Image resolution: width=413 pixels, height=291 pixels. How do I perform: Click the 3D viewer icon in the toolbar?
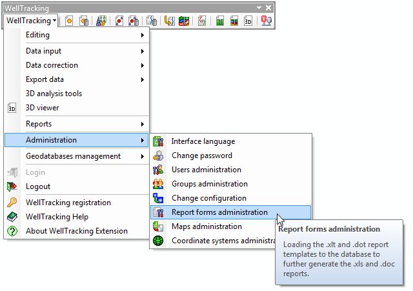pyautogui.click(x=248, y=21)
